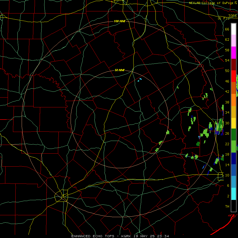Image resolution: width=238 pixels, height=238 pixels.
Task: Click the '14' legend value
Action: 227,165
